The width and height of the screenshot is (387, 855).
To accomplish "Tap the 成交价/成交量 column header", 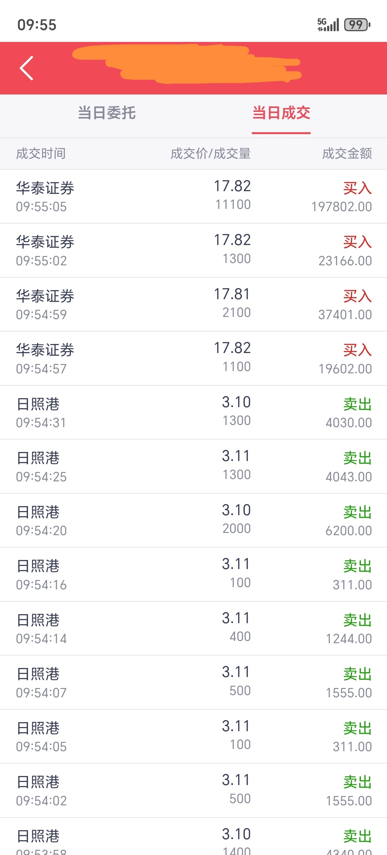I will 210,154.
